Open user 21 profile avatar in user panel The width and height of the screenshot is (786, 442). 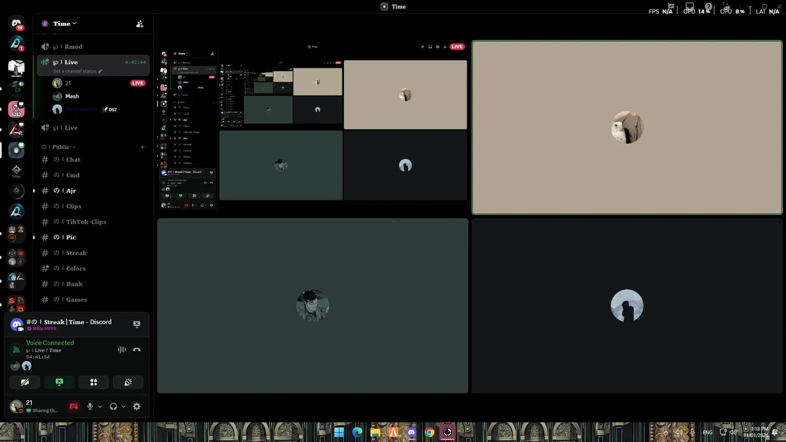pyautogui.click(x=17, y=406)
